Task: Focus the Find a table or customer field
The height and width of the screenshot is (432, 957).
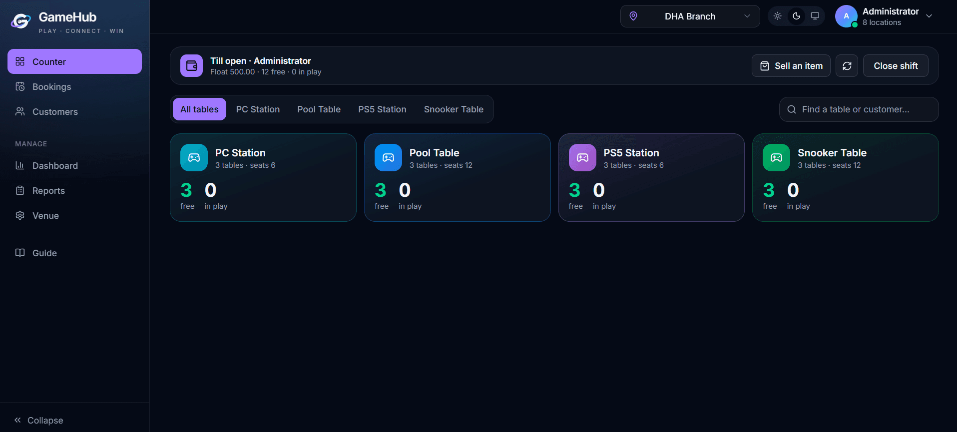Action: click(859, 109)
